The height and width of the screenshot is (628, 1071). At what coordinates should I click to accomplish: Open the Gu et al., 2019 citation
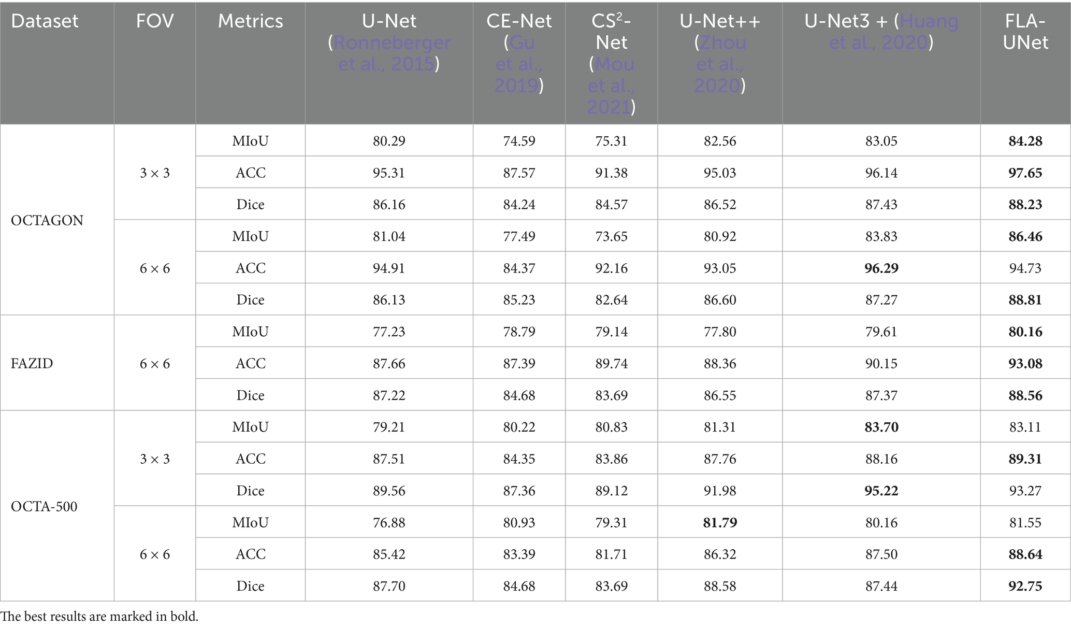click(519, 64)
